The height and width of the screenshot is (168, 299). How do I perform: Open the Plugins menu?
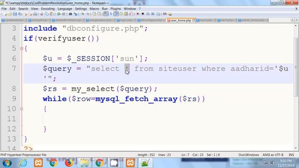pyautogui.click(x=115, y=9)
